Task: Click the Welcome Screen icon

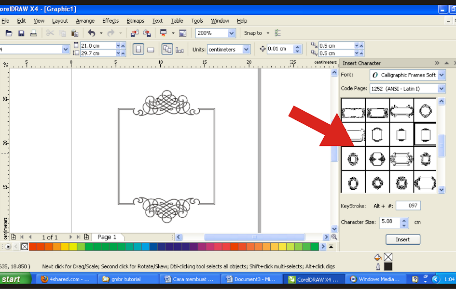Action: tap(182, 33)
